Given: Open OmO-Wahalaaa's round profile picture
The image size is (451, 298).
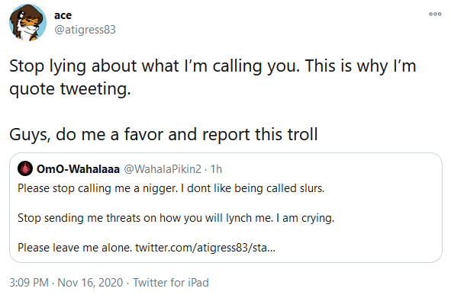Looking at the screenshot, I should (x=25, y=168).
